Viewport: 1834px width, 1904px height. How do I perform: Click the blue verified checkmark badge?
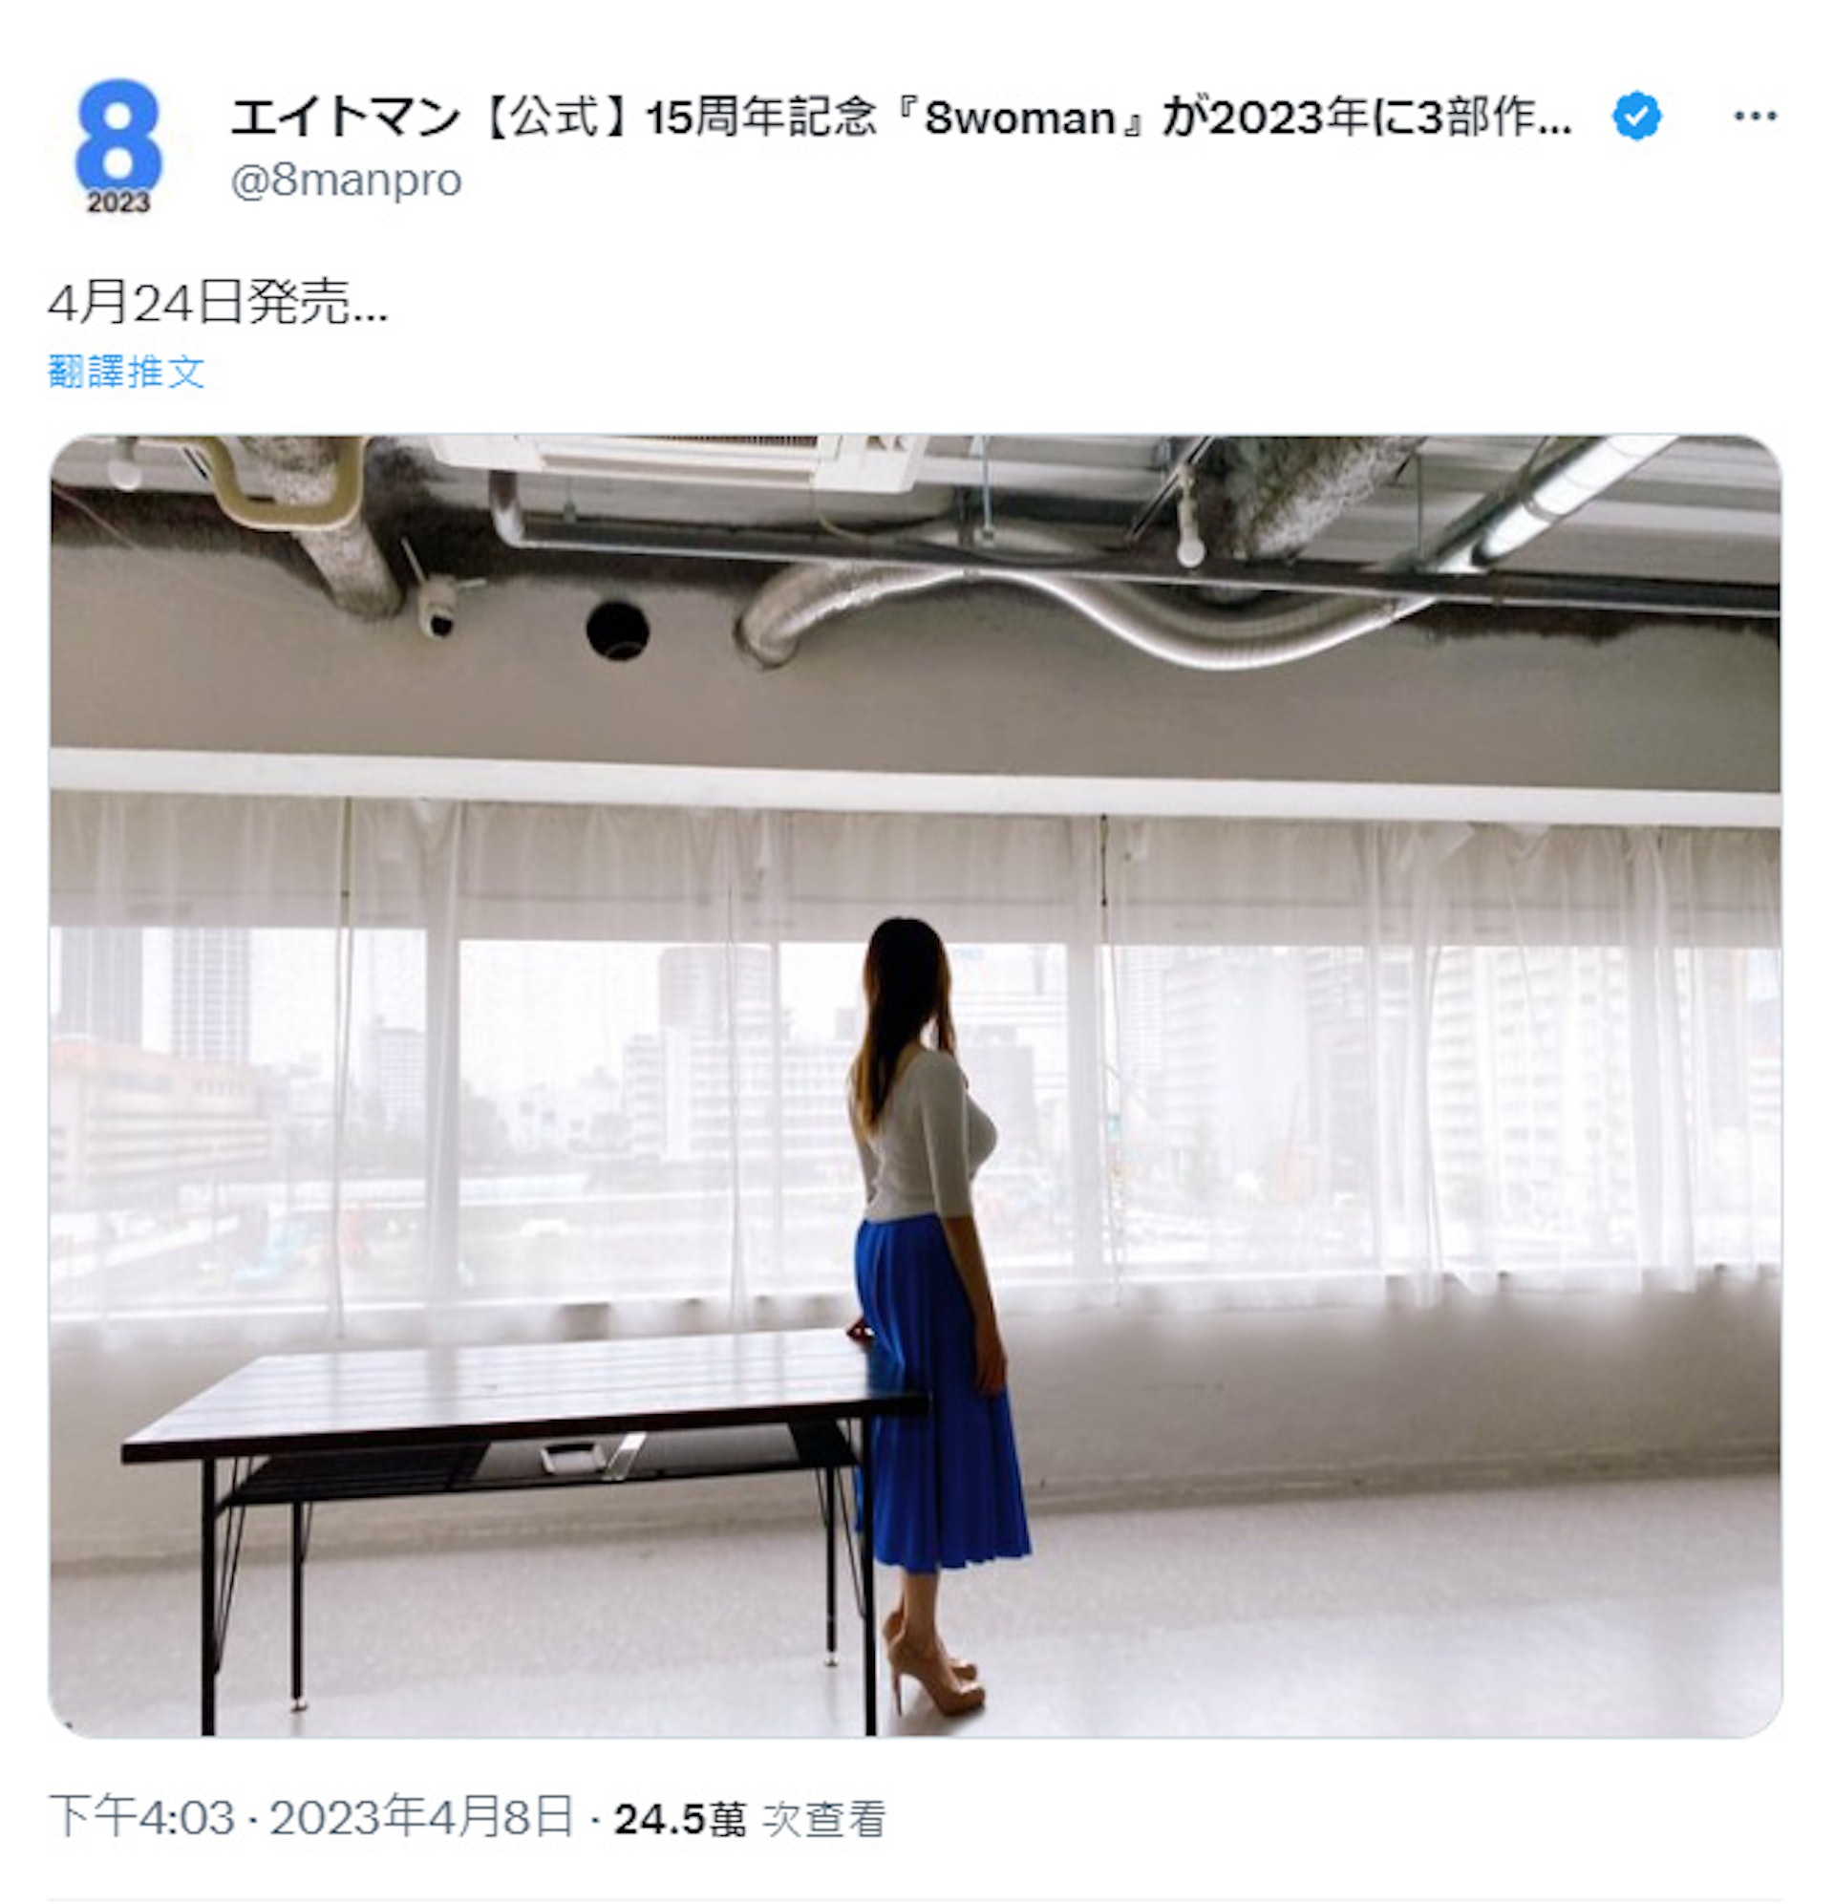1637,117
